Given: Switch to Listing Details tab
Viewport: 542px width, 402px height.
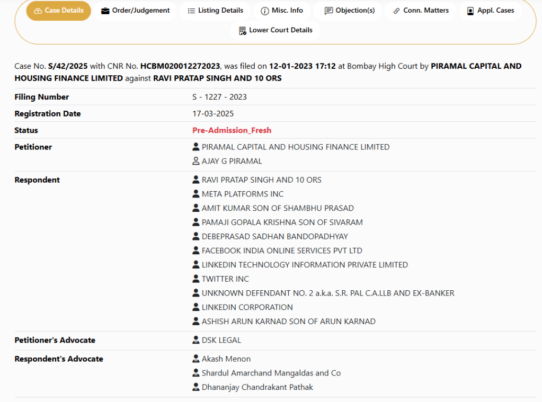Looking at the screenshot, I should coord(220,11).
